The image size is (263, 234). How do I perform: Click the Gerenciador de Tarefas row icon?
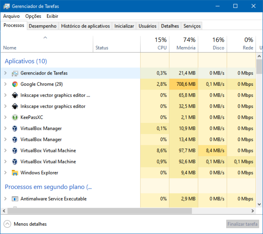(x=15, y=73)
